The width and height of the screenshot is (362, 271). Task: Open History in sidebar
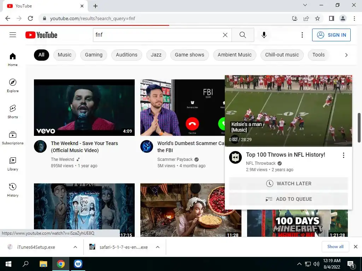(13, 190)
